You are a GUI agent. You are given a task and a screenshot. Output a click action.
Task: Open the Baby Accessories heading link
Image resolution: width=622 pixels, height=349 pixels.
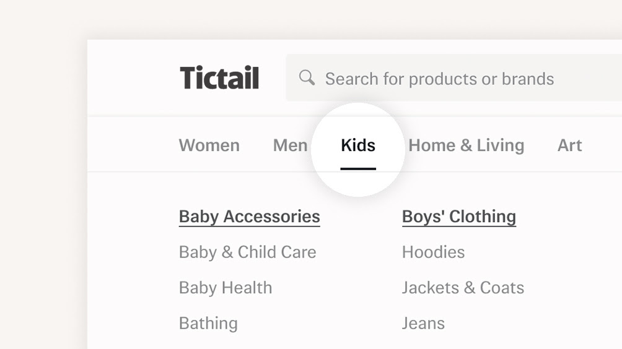point(250,217)
